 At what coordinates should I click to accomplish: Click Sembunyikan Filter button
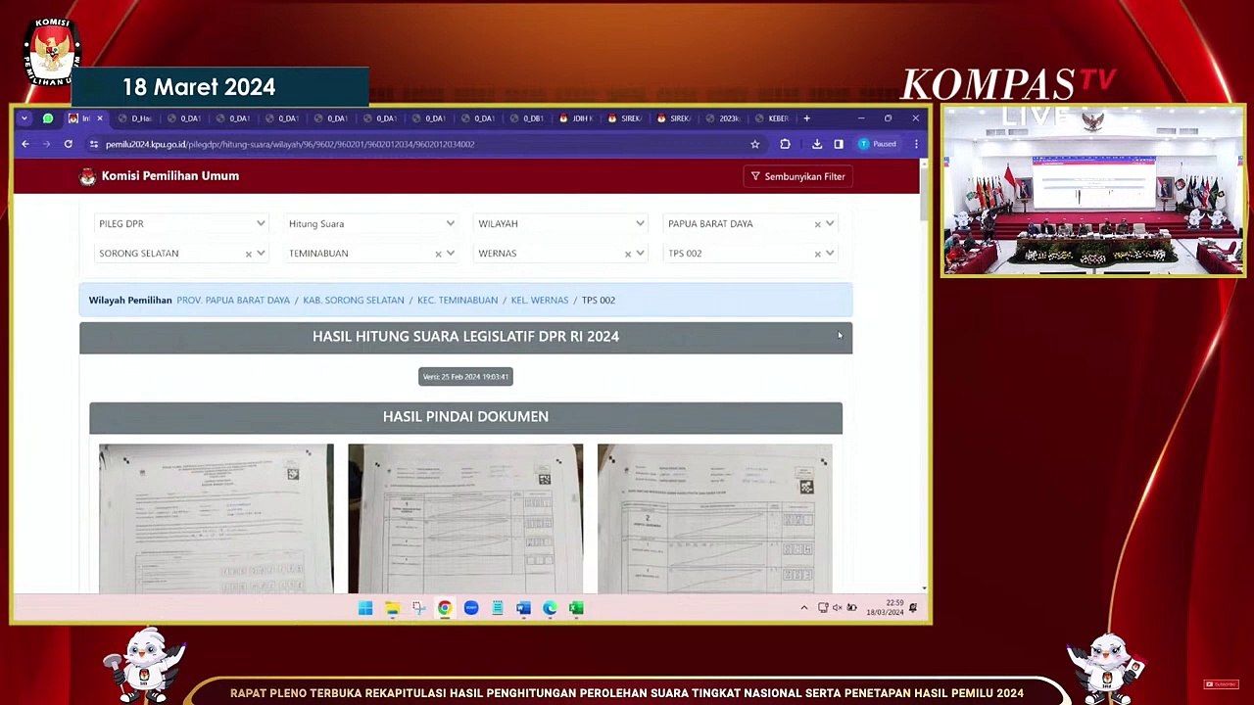pyautogui.click(x=797, y=176)
